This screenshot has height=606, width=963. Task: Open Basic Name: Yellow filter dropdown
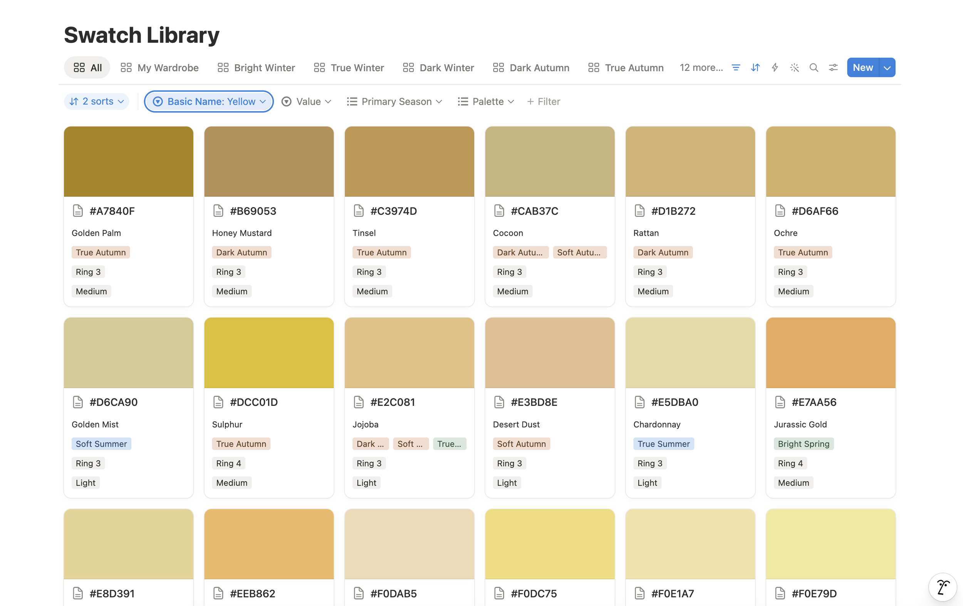click(x=209, y=102)
